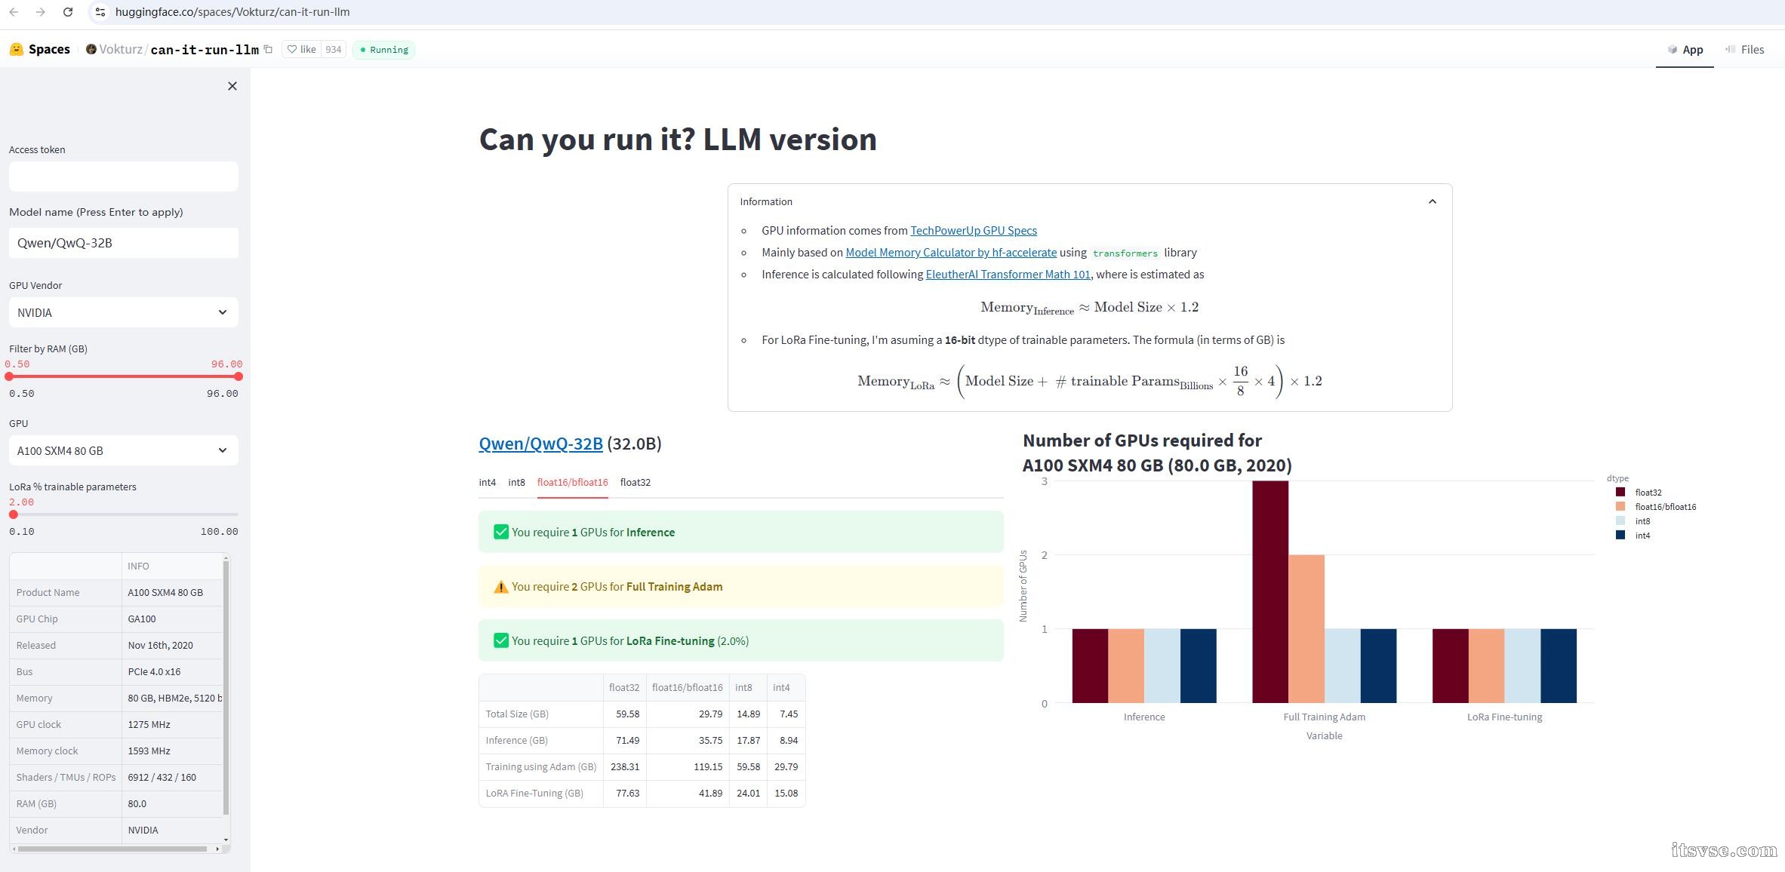Viewport: 1785px width, 872px height.
Task: Click the 35.75 inference memory cell
Action: pyautogui.click(x=688, y=741)
